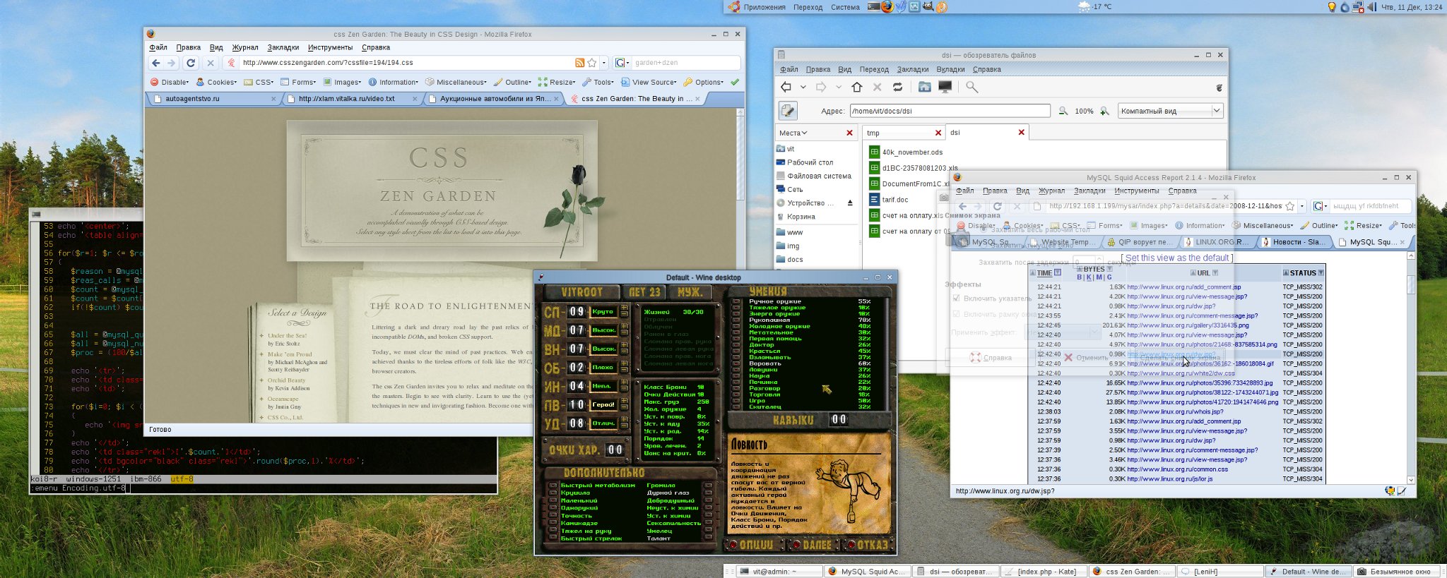The width and height of the screenshot is (1447, 578).
Task: Reload the dsi folder listing
Action: coord(897,87)
